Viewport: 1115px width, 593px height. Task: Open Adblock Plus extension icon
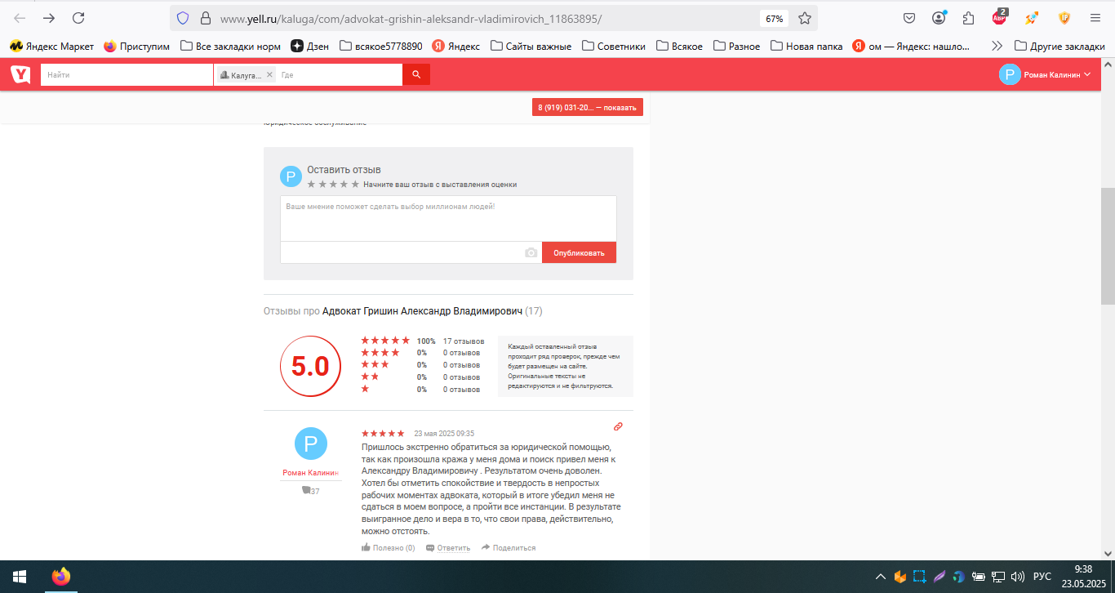1000,17
